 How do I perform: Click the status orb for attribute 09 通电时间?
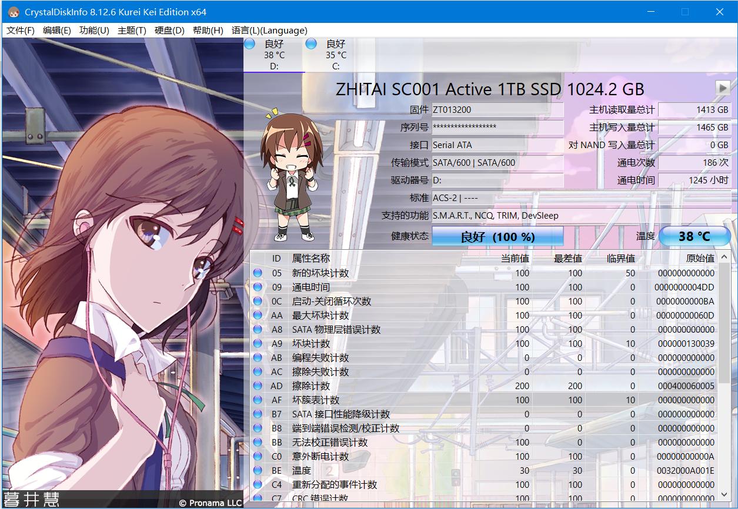click(258, 287)
